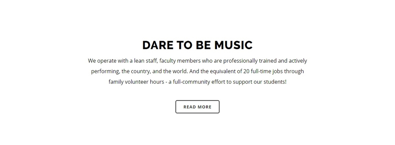
Task: Click the word 'world.' in the paragraph
Action: tap(180, 72)
